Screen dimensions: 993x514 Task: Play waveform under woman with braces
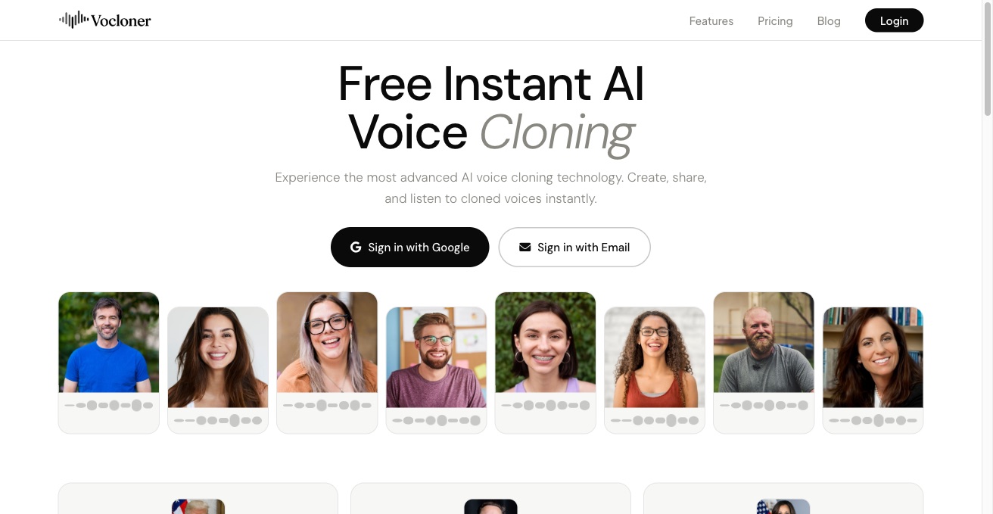coord(545,406)
